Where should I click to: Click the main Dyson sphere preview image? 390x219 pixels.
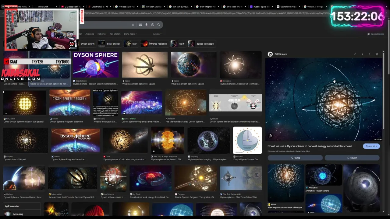coord(324,99)
